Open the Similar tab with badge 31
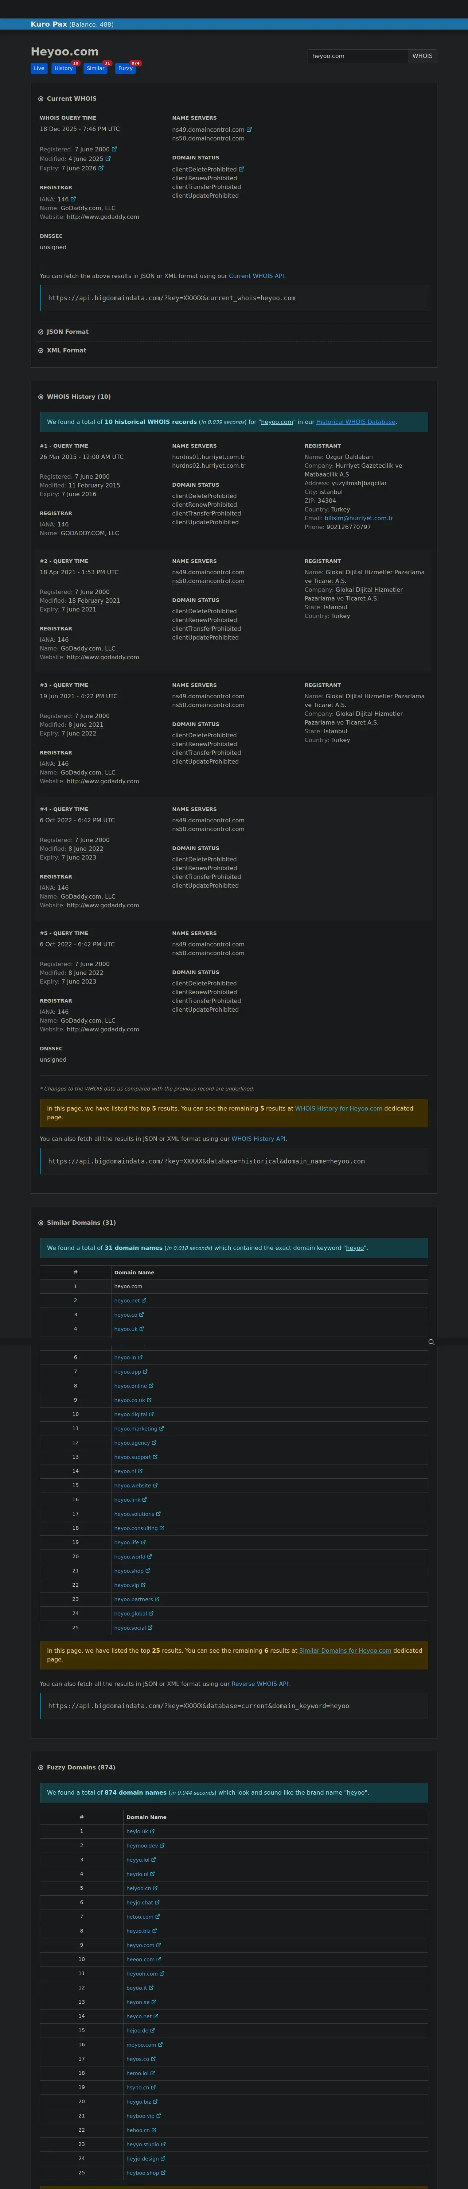The image size is (468, 2189). tap(95, 68)
